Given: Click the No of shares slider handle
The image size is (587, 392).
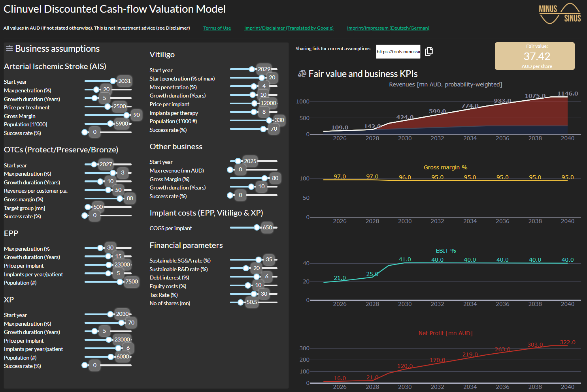Looking at the screenshot, I should [x=240, y=302].
